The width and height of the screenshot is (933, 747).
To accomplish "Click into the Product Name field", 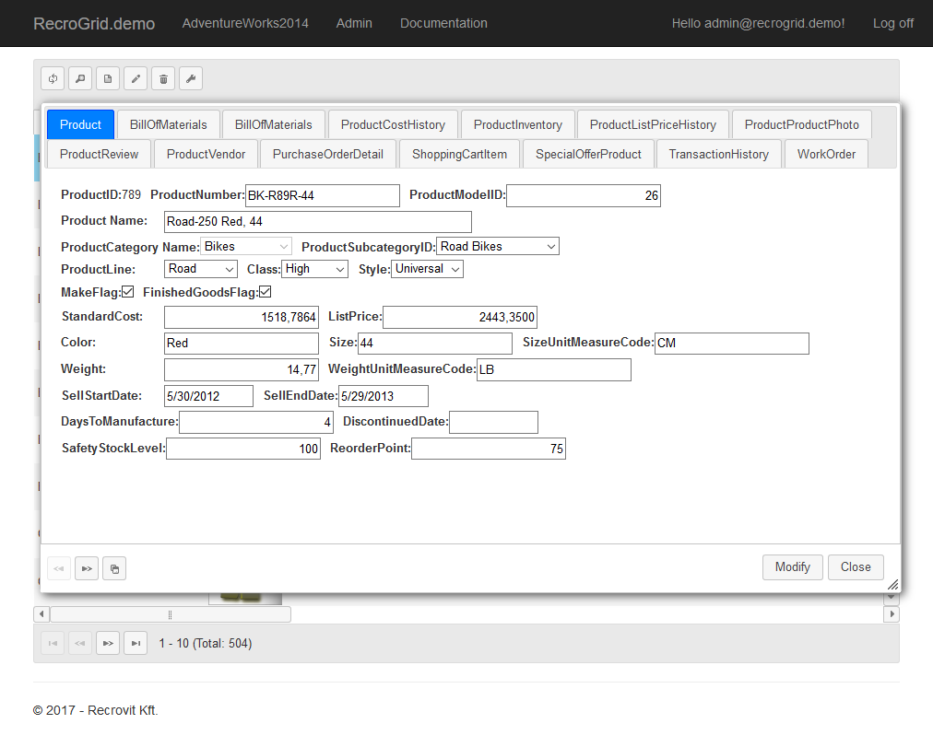I will [x=317, y=222].
